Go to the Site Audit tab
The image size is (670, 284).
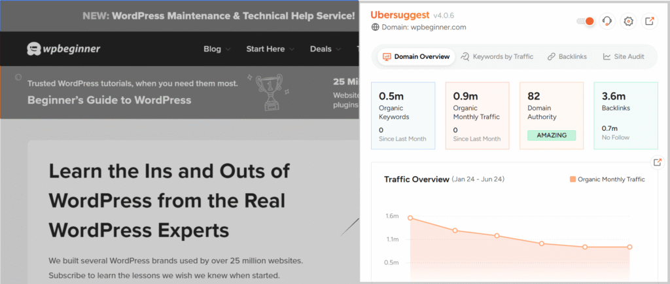624,57
